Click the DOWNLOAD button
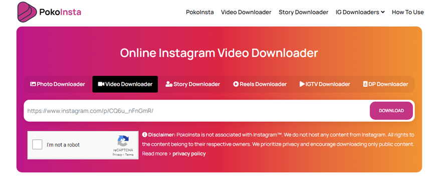Screen dimensions: 429x184 [391, 111]
